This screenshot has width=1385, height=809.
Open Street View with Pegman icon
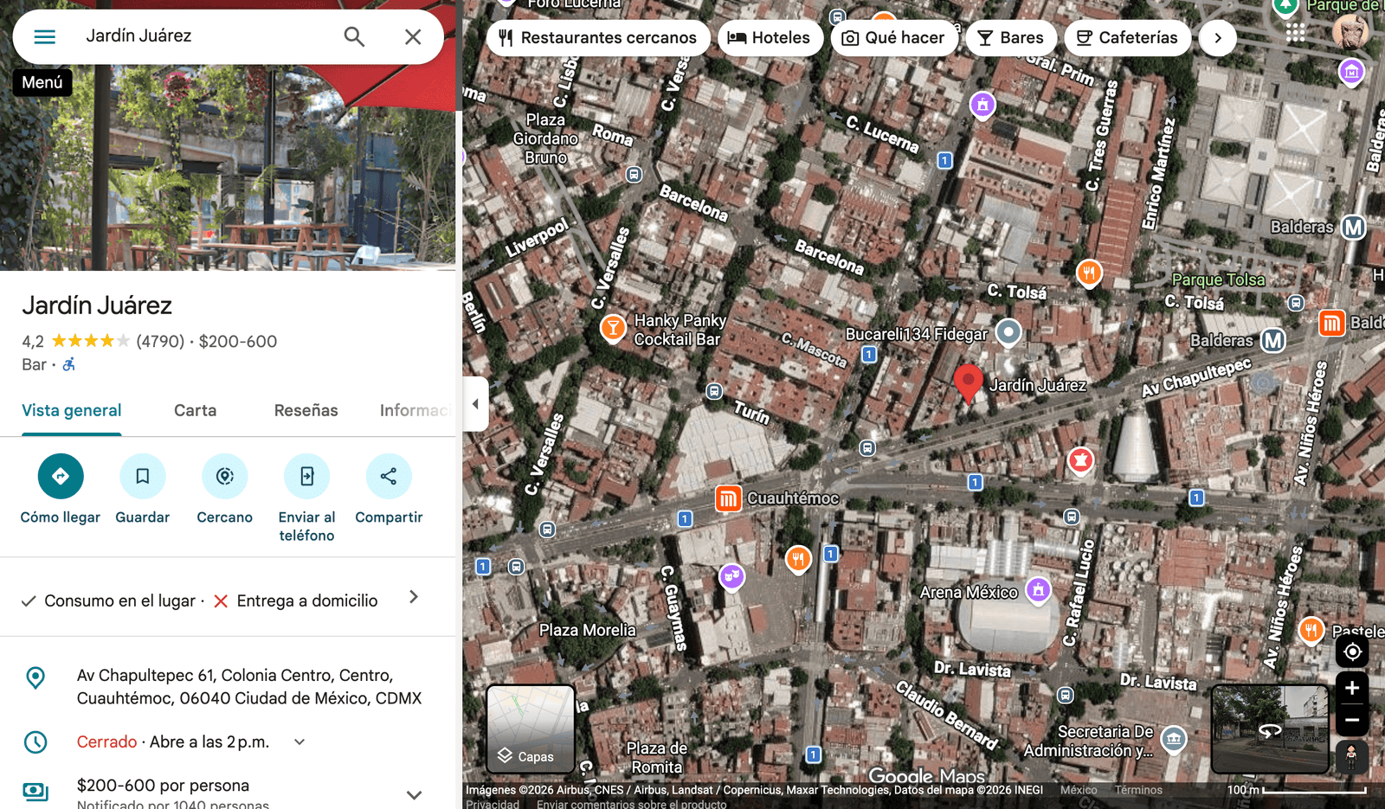1351,756
